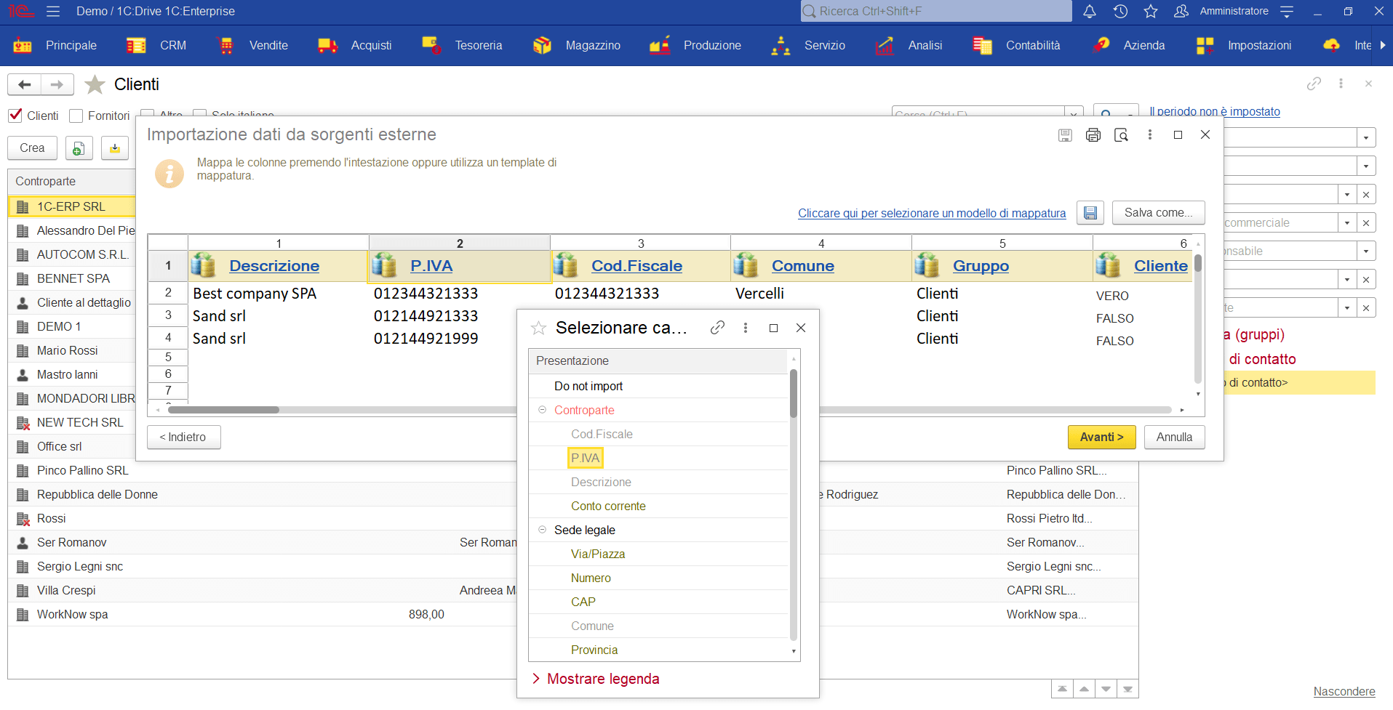Click move-to-top arrow in list footer
Screen dimensions: 1393x710
point(1062,689)
